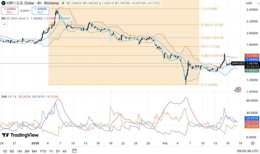
Task: Click the 2026 date axis label
Action: click(x=35, y=143)
